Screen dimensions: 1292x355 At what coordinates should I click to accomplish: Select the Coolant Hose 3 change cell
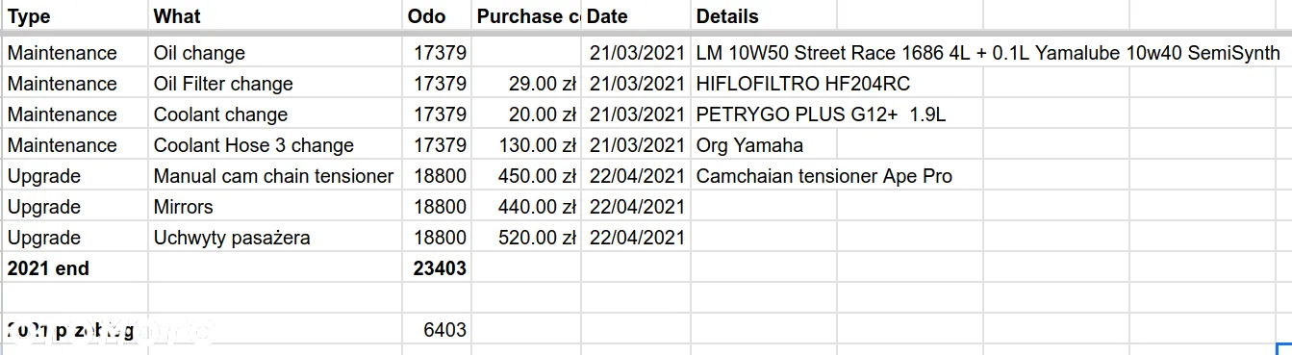275,144
